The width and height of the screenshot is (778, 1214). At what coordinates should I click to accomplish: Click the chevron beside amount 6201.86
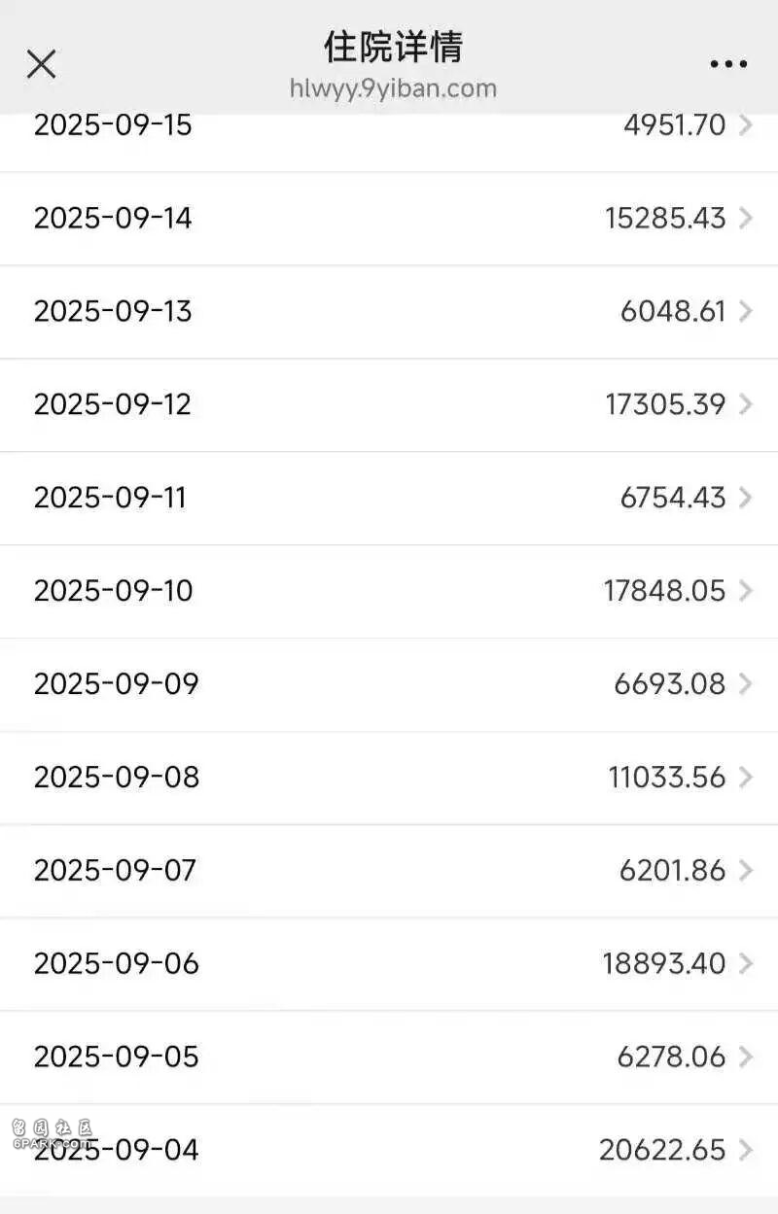pyautogui.click(x=746, y=870)
